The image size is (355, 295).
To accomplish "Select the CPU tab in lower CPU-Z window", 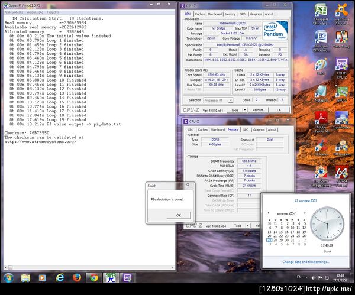I will [x=191, y=130].
